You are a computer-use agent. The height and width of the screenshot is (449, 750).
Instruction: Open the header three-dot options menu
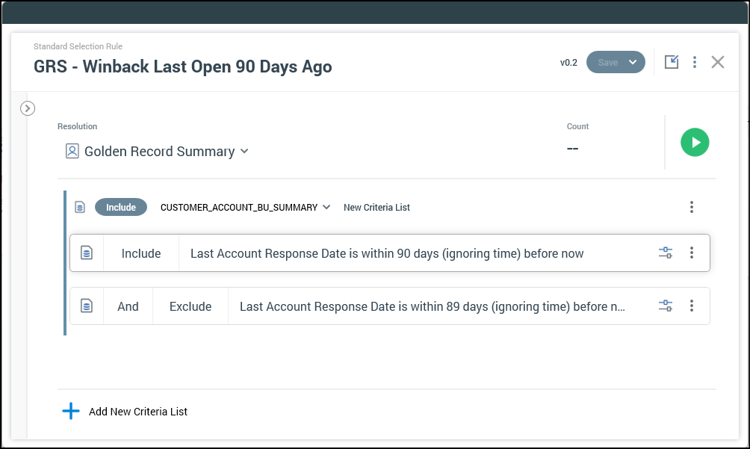695,62
